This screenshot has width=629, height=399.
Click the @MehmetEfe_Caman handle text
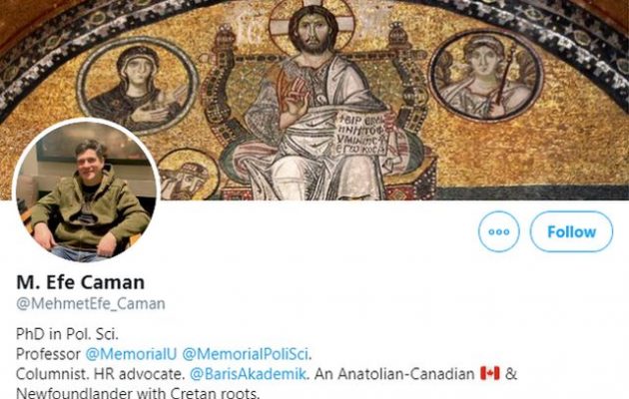(91, 303)
